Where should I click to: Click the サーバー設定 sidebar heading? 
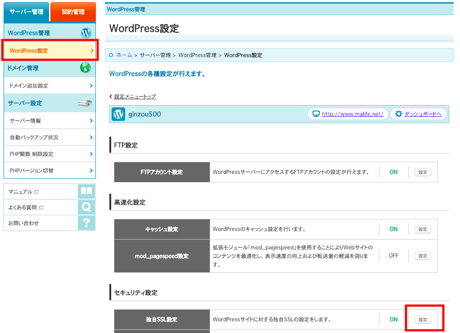(x=25, y=103)
